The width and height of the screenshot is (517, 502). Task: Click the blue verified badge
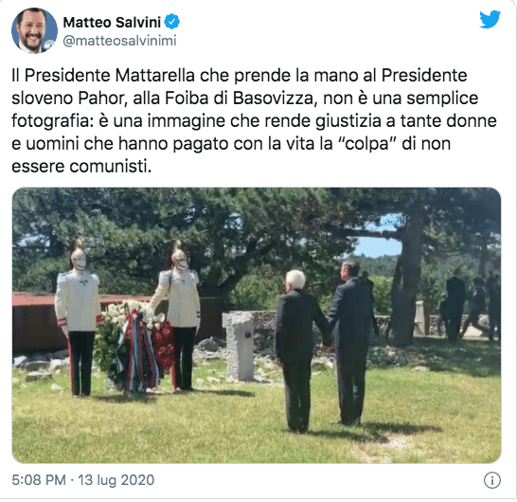(172, 22)
